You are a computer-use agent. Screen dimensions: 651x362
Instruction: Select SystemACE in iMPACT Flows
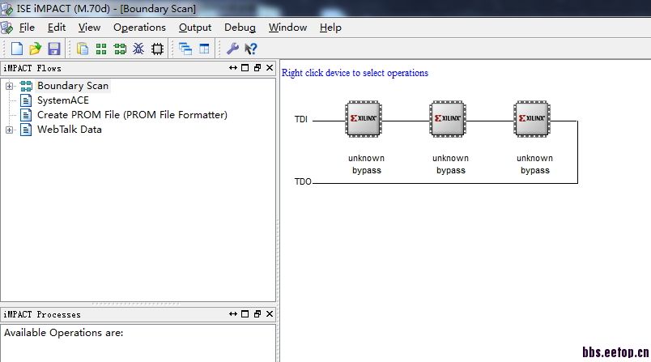pyautogui.click(x=63, y=100)
